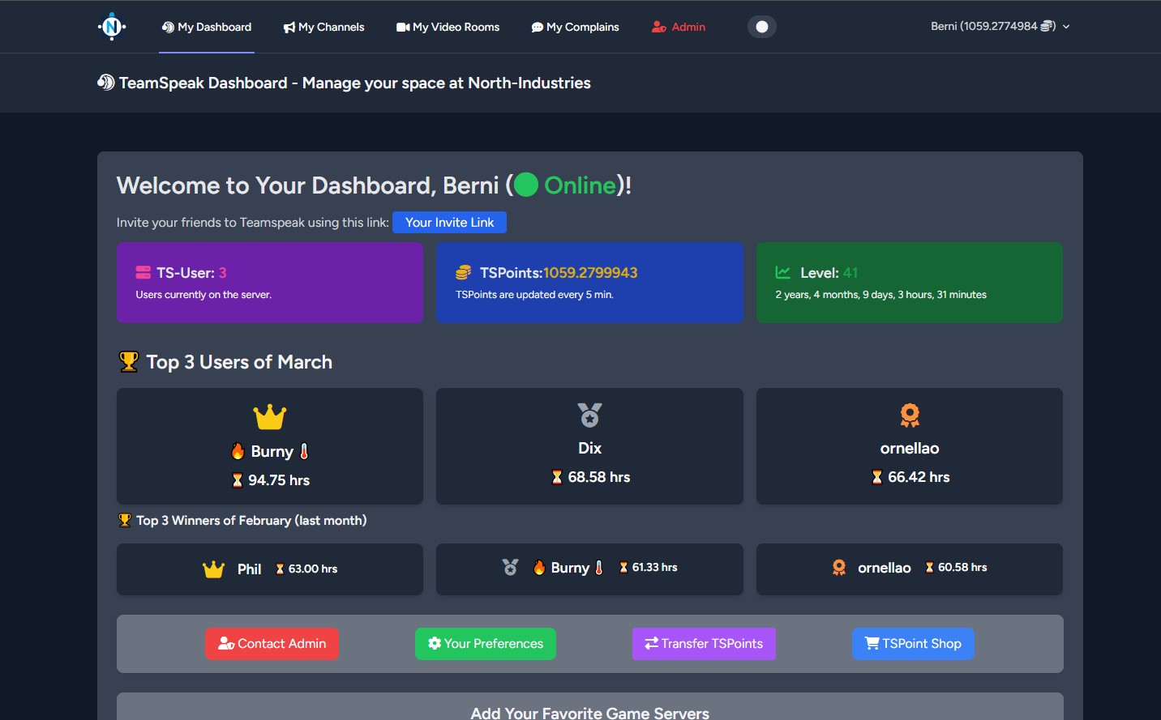The height and width of the screenshot is (720, 1161).
Task: Click 'TSPoints are updated every 5 min.' text
Action: pyautogui.click(x=534, y=295)
